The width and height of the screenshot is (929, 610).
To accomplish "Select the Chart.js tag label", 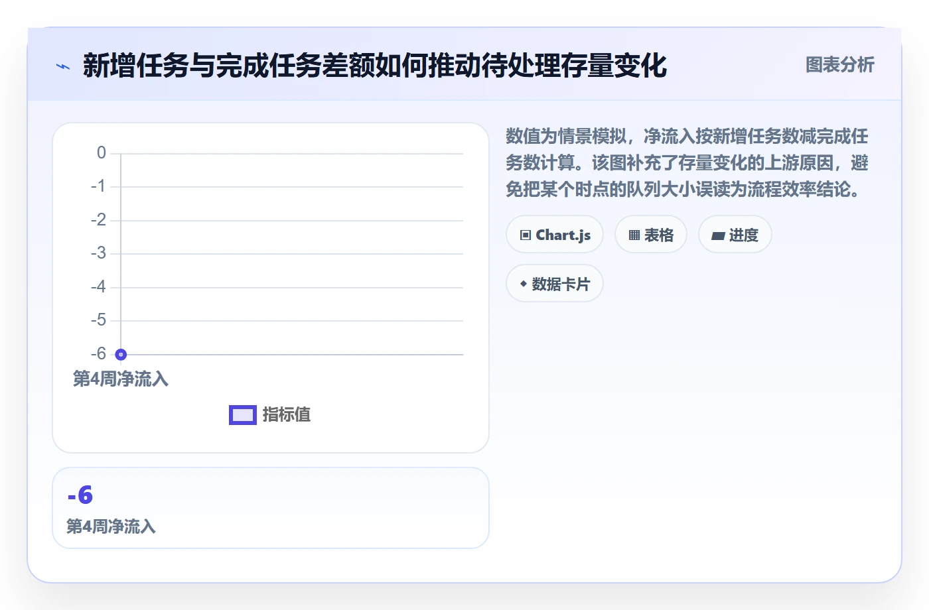I will pos(563,235).
